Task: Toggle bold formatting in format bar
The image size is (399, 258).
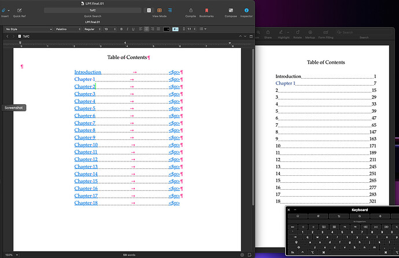Action: pyautogui.click(x=121, y=29)
